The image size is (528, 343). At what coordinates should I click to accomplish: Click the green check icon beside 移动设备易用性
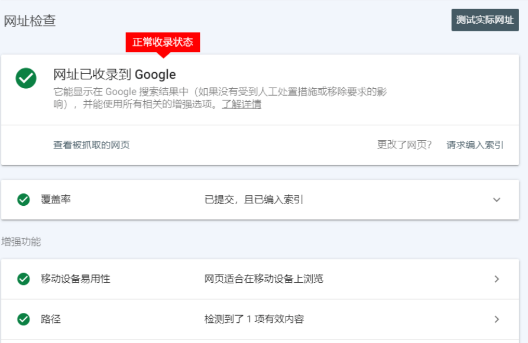(x=24, y=279)
